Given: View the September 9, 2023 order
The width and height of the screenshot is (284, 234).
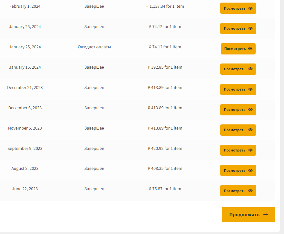Looking at the screenshot, I should [x=238, y=150].
